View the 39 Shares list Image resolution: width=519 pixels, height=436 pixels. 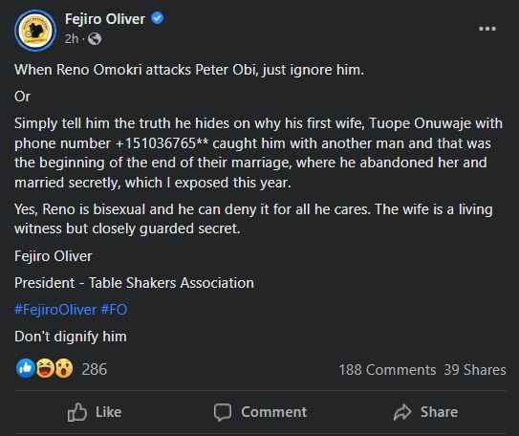(475, 370)
